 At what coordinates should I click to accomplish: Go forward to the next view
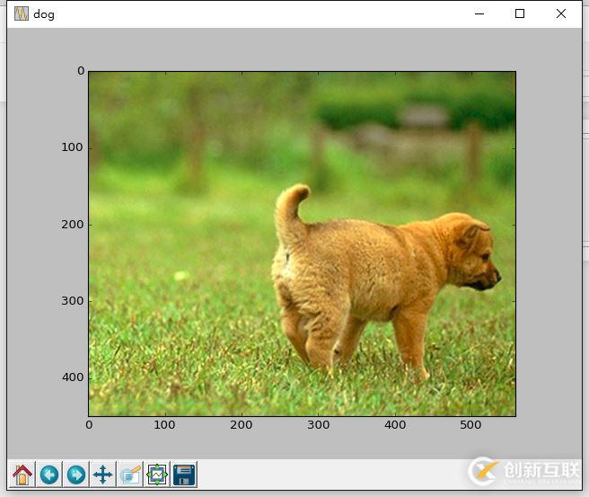[x=76, y=475]
